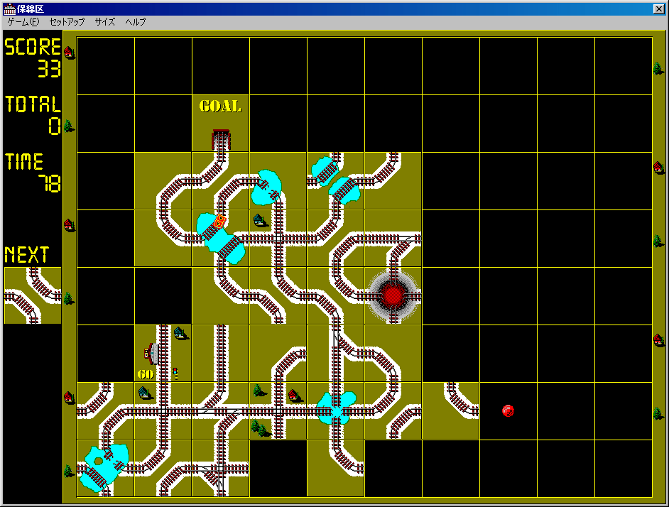
Task: Click the teal house directly below the GO label
Action: coord(144,393)
